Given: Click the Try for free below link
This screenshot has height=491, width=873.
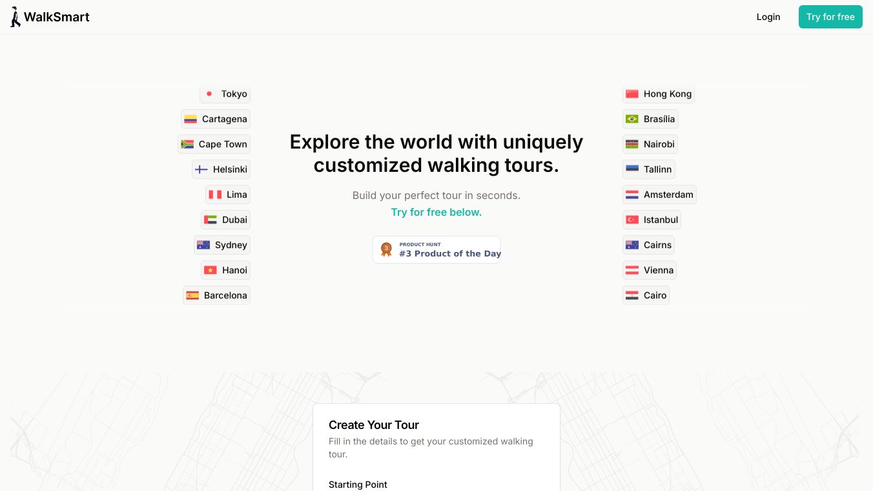Looking at the screenshot, I should click(436, 212).
